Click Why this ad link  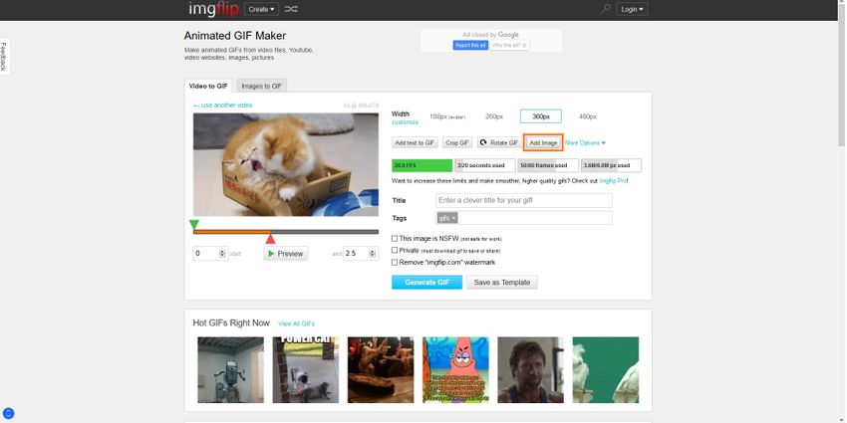click(x=510, y=46)
